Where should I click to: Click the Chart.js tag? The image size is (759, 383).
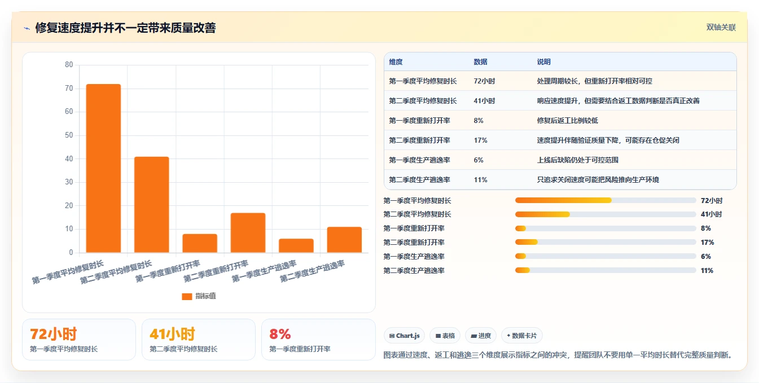(404, 336)
